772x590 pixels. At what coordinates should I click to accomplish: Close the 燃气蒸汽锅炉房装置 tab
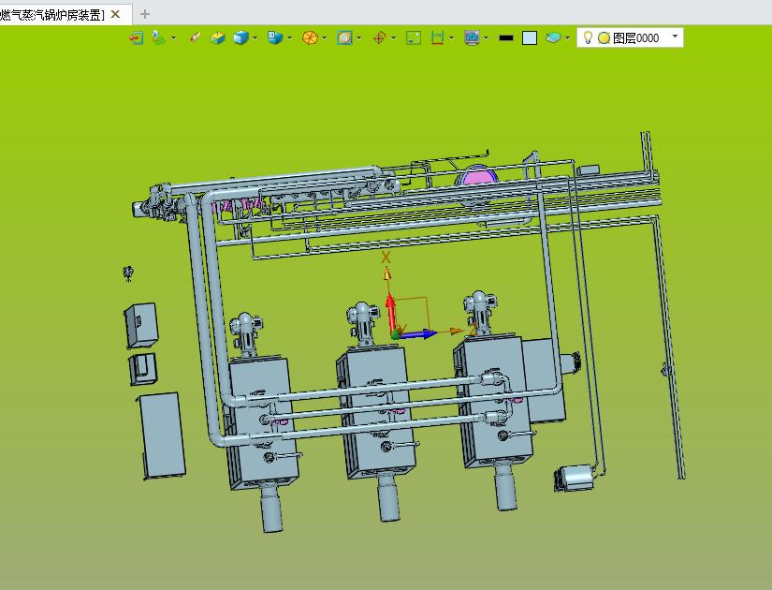point(115,14)
